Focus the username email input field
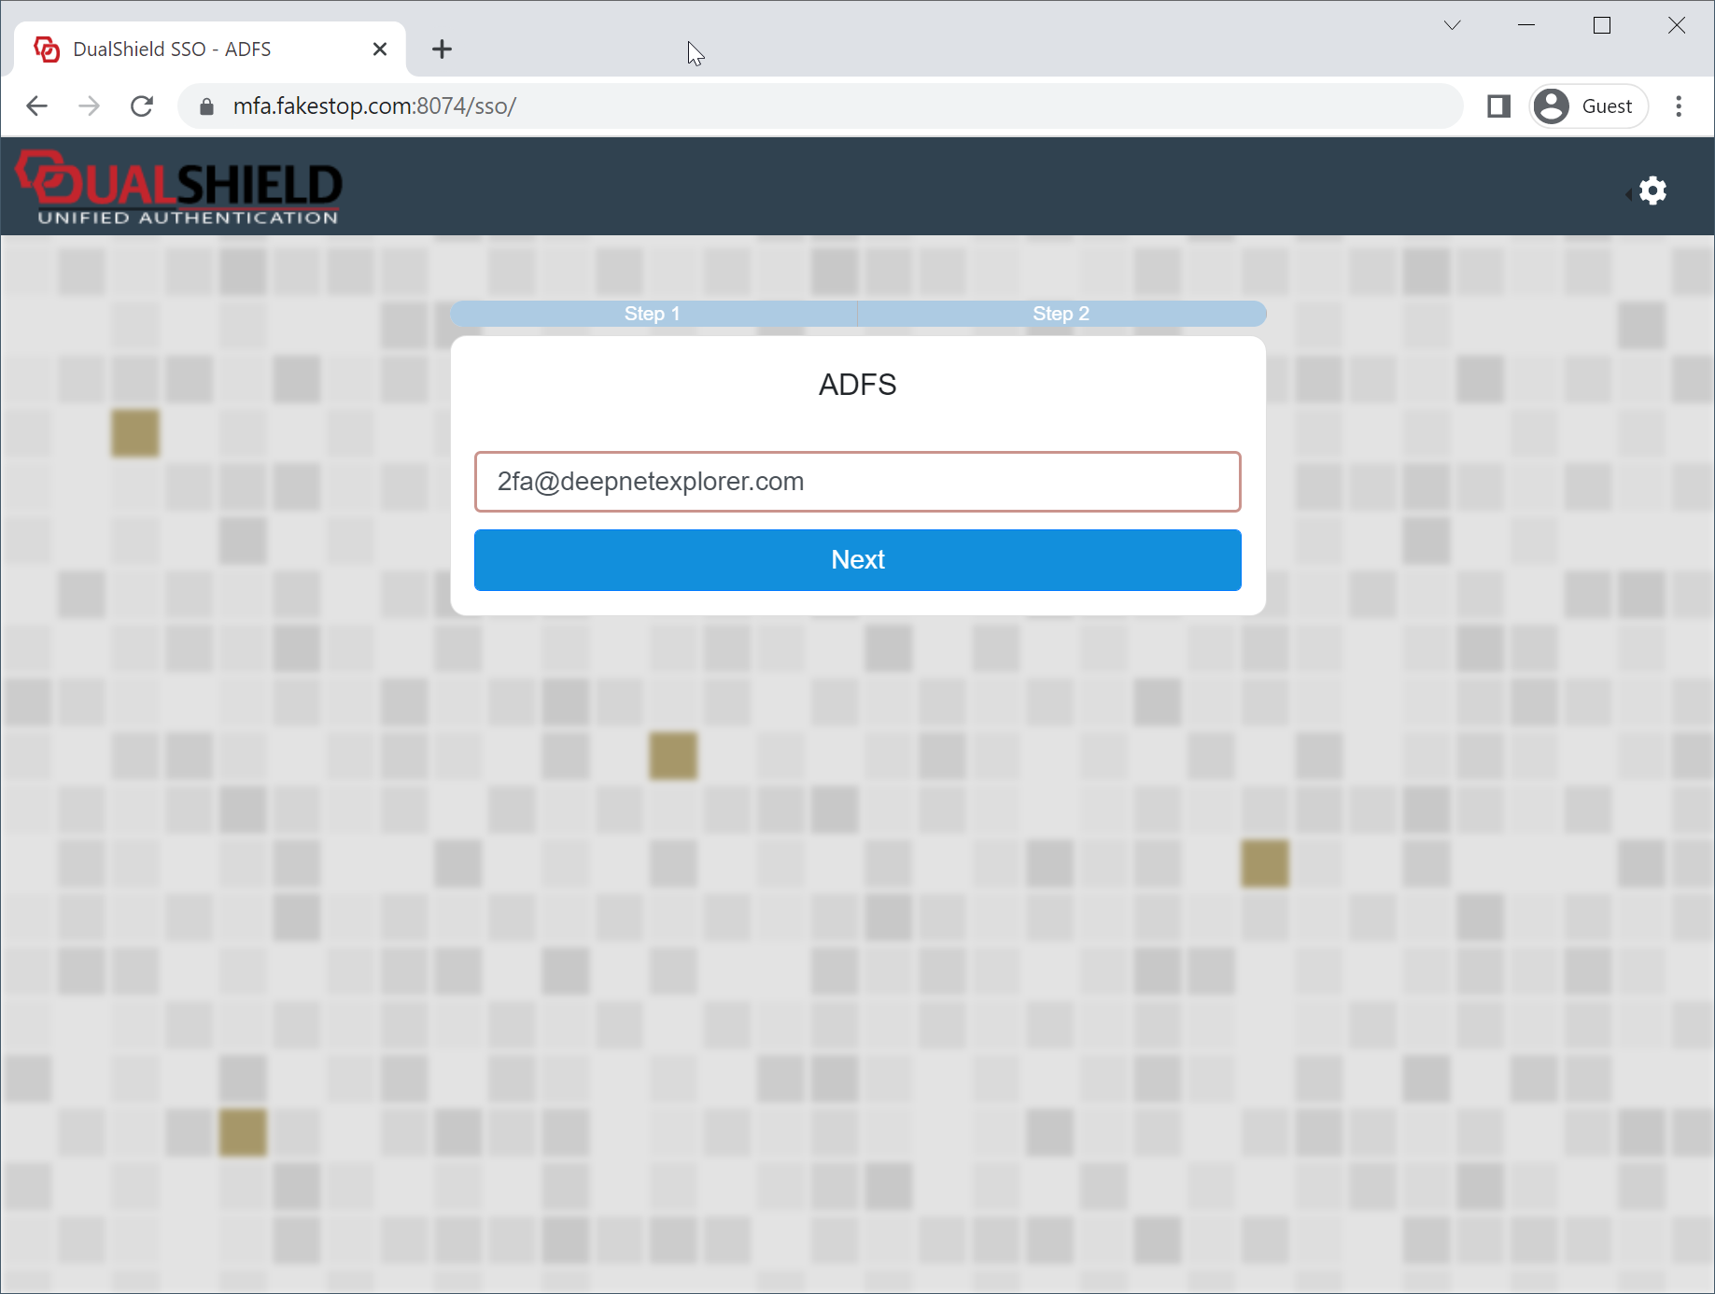The image size is (1715, 1294). [857, 482]
